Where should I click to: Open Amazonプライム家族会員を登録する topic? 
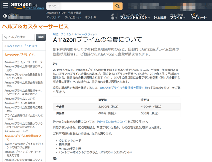pyautogui.click(x=23, y=84)
